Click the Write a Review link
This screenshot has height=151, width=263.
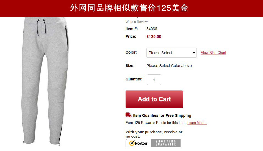137,22
